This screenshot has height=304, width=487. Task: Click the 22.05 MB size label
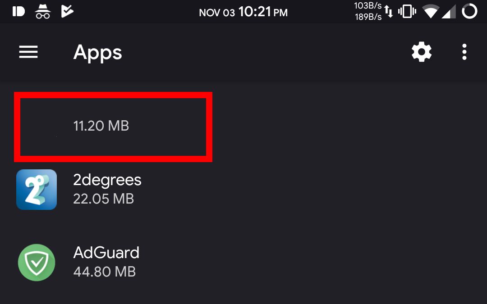click(103, 199)
